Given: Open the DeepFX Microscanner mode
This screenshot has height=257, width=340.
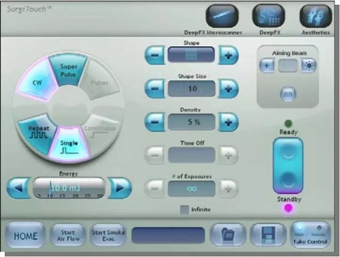Looking at the screenshot, I should click(222, 16).
